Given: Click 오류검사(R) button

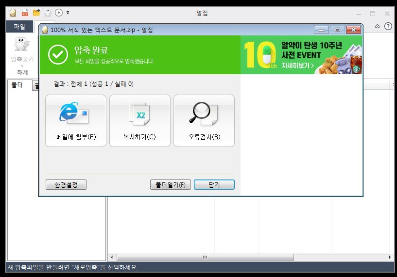Looking at the screenshot, I should (x=204, y=121).
